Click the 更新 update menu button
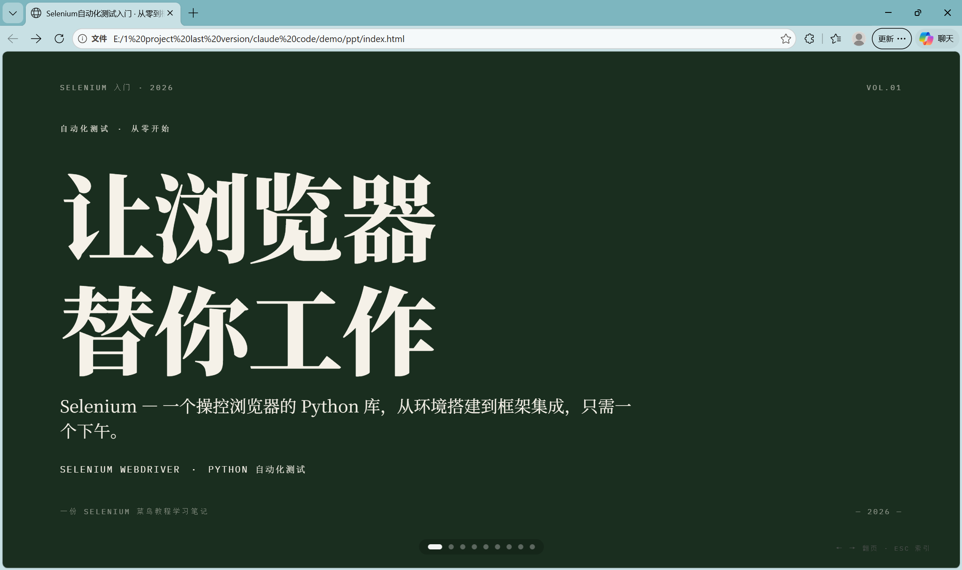Image resolution: width=962 pixels, height=570 pixels. pos(892,39)
